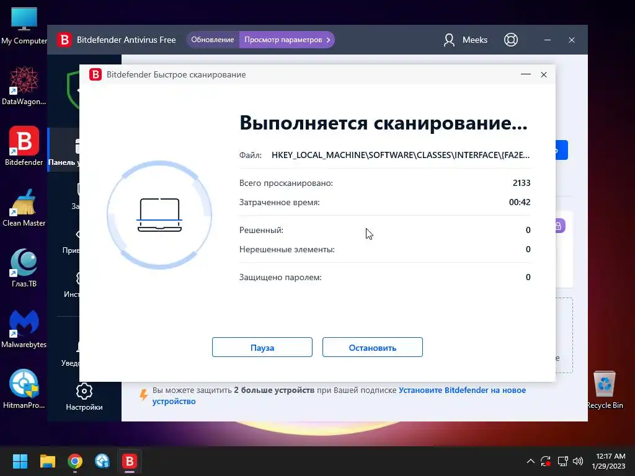The height and width of the screenshot is (476, 635).
Task: Open Настройки in the Bitdefender sidebar
Action: pos(84,397)
